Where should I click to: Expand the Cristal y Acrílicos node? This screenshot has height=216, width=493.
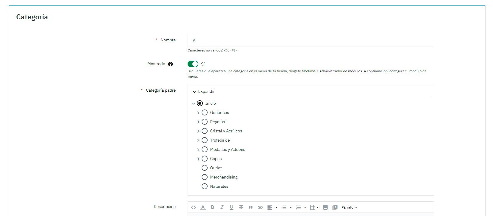(198, 131)
